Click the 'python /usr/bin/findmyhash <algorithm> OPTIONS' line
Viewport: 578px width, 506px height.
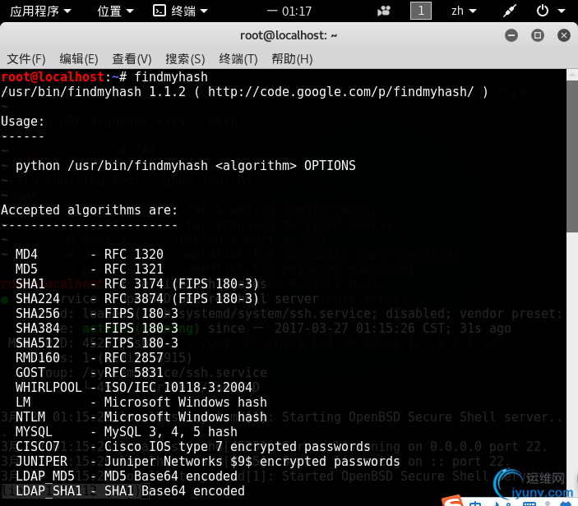click(186, 166)
